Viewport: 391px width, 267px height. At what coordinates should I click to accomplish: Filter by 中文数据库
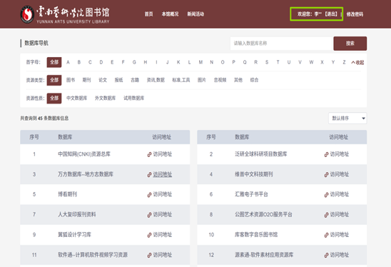coord(77,98)
